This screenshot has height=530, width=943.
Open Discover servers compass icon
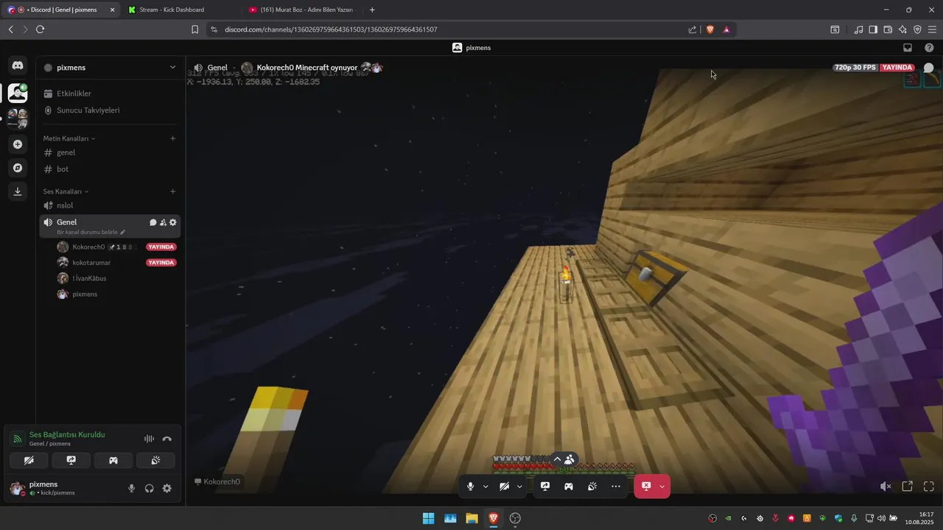(18, 168)
